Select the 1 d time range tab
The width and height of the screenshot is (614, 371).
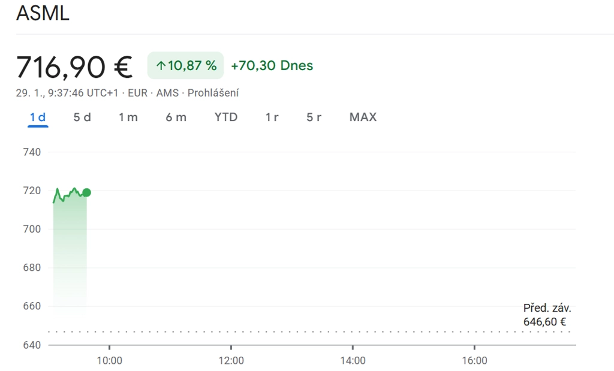point(38,117)
